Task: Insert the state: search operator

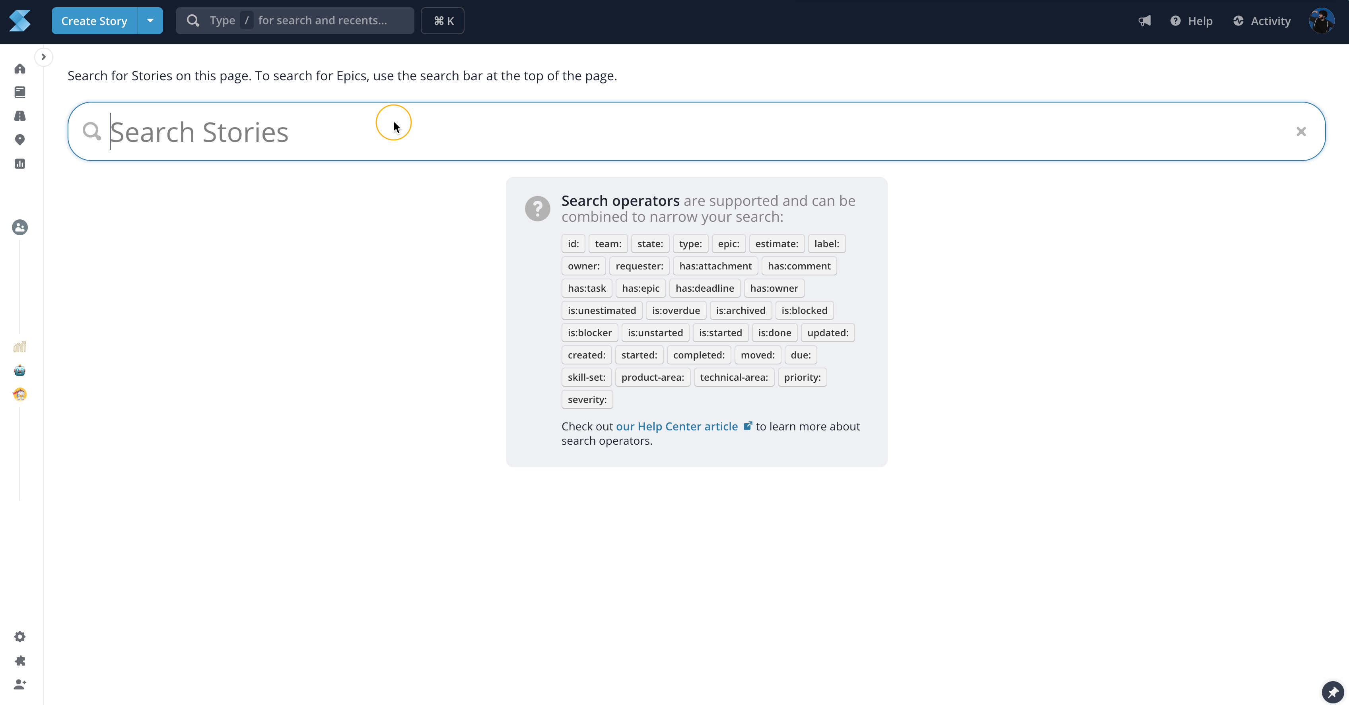Action: click(650, 244)
